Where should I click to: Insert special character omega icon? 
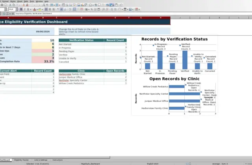click(91, 5)
